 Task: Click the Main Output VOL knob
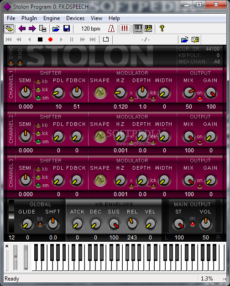pyautogui.click(x=205, y=224)
